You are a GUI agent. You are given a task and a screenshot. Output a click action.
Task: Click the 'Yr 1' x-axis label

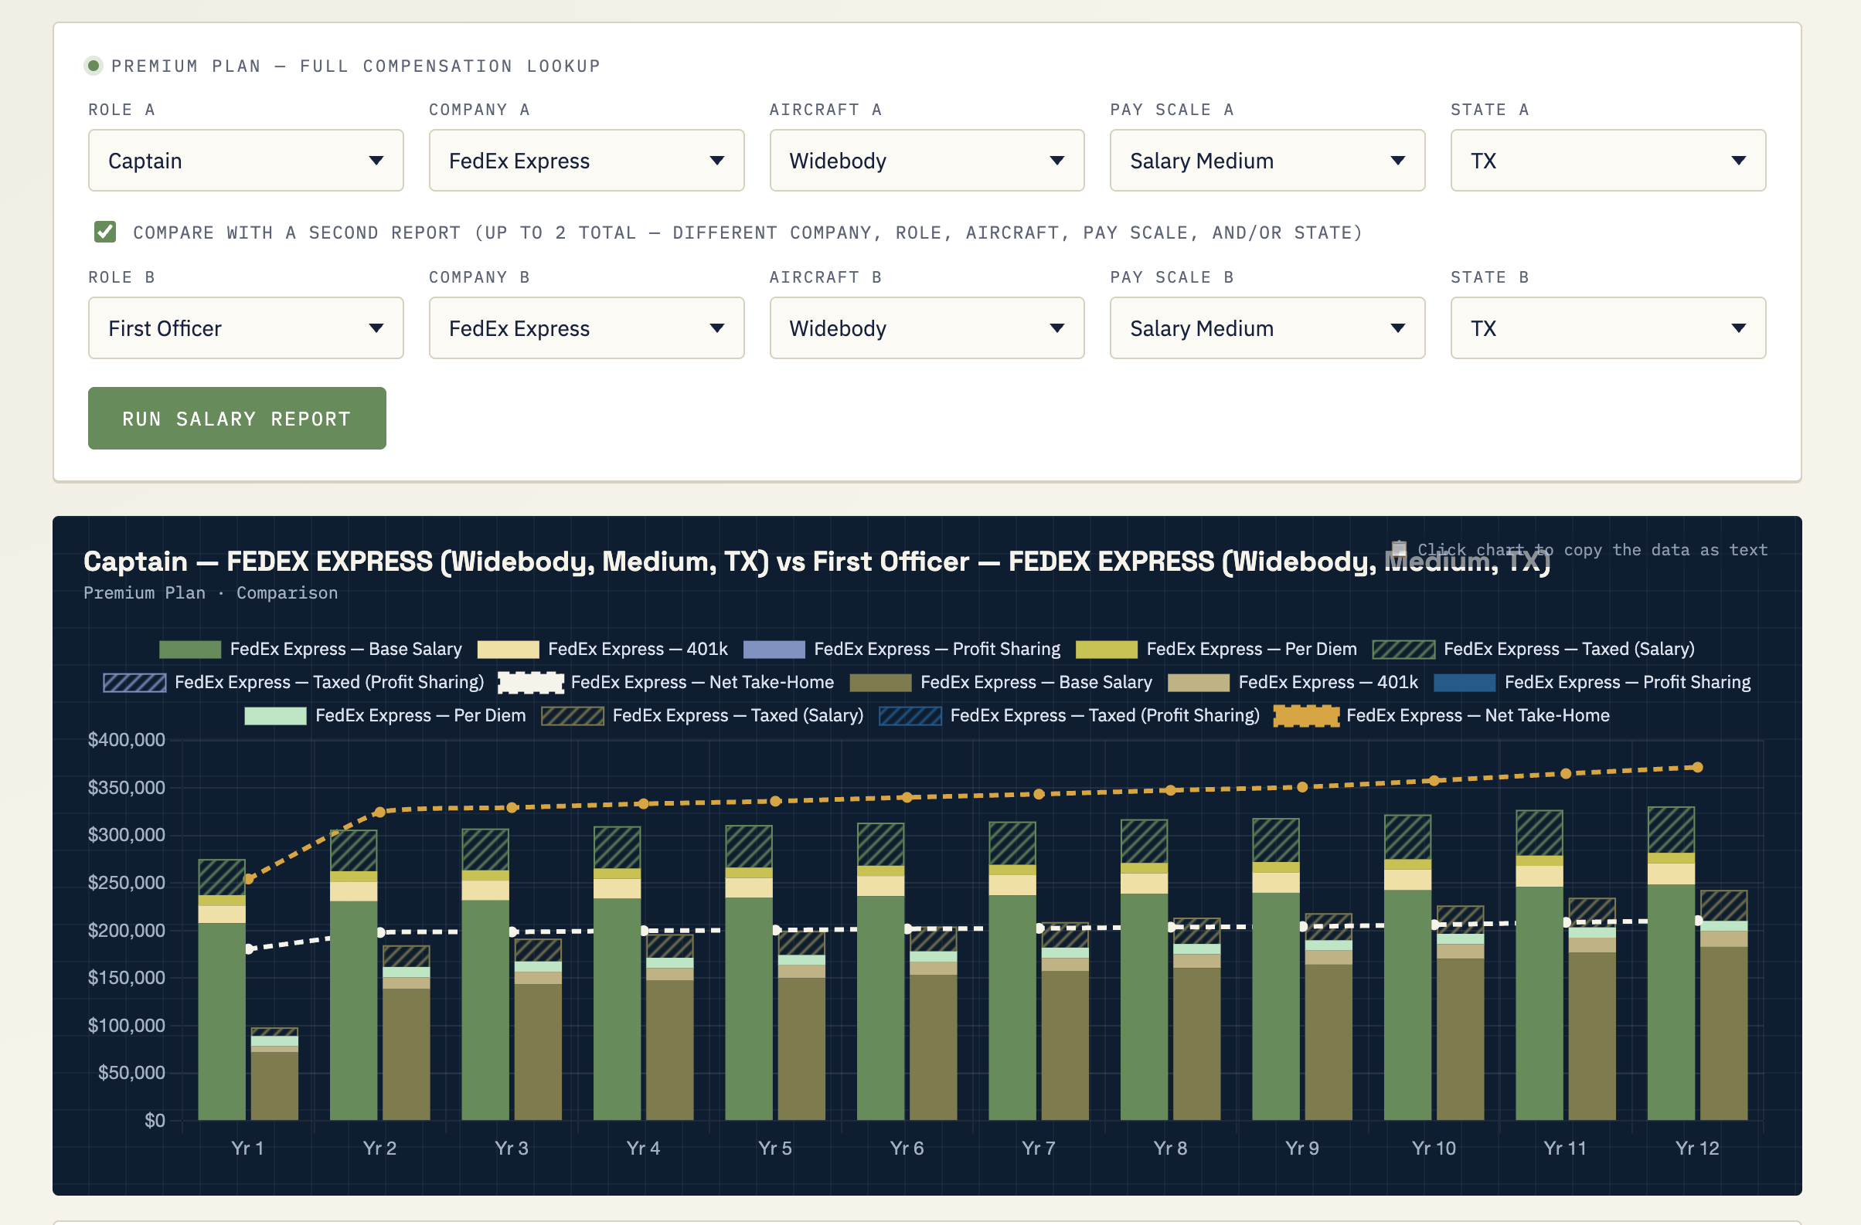point(248,1148)
